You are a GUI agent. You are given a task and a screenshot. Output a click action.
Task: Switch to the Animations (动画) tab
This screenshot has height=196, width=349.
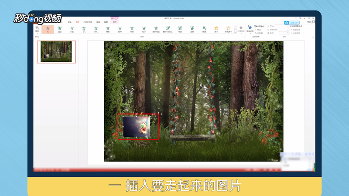(x=77, y=22)
